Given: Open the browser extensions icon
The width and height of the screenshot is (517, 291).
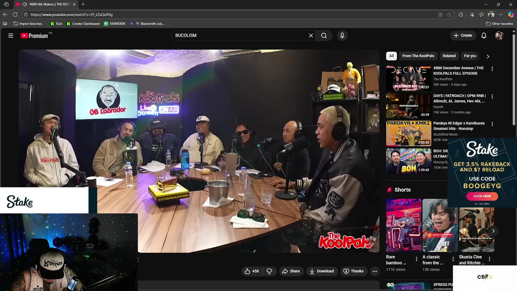Looking at the screenshot, I should [461, 15].
